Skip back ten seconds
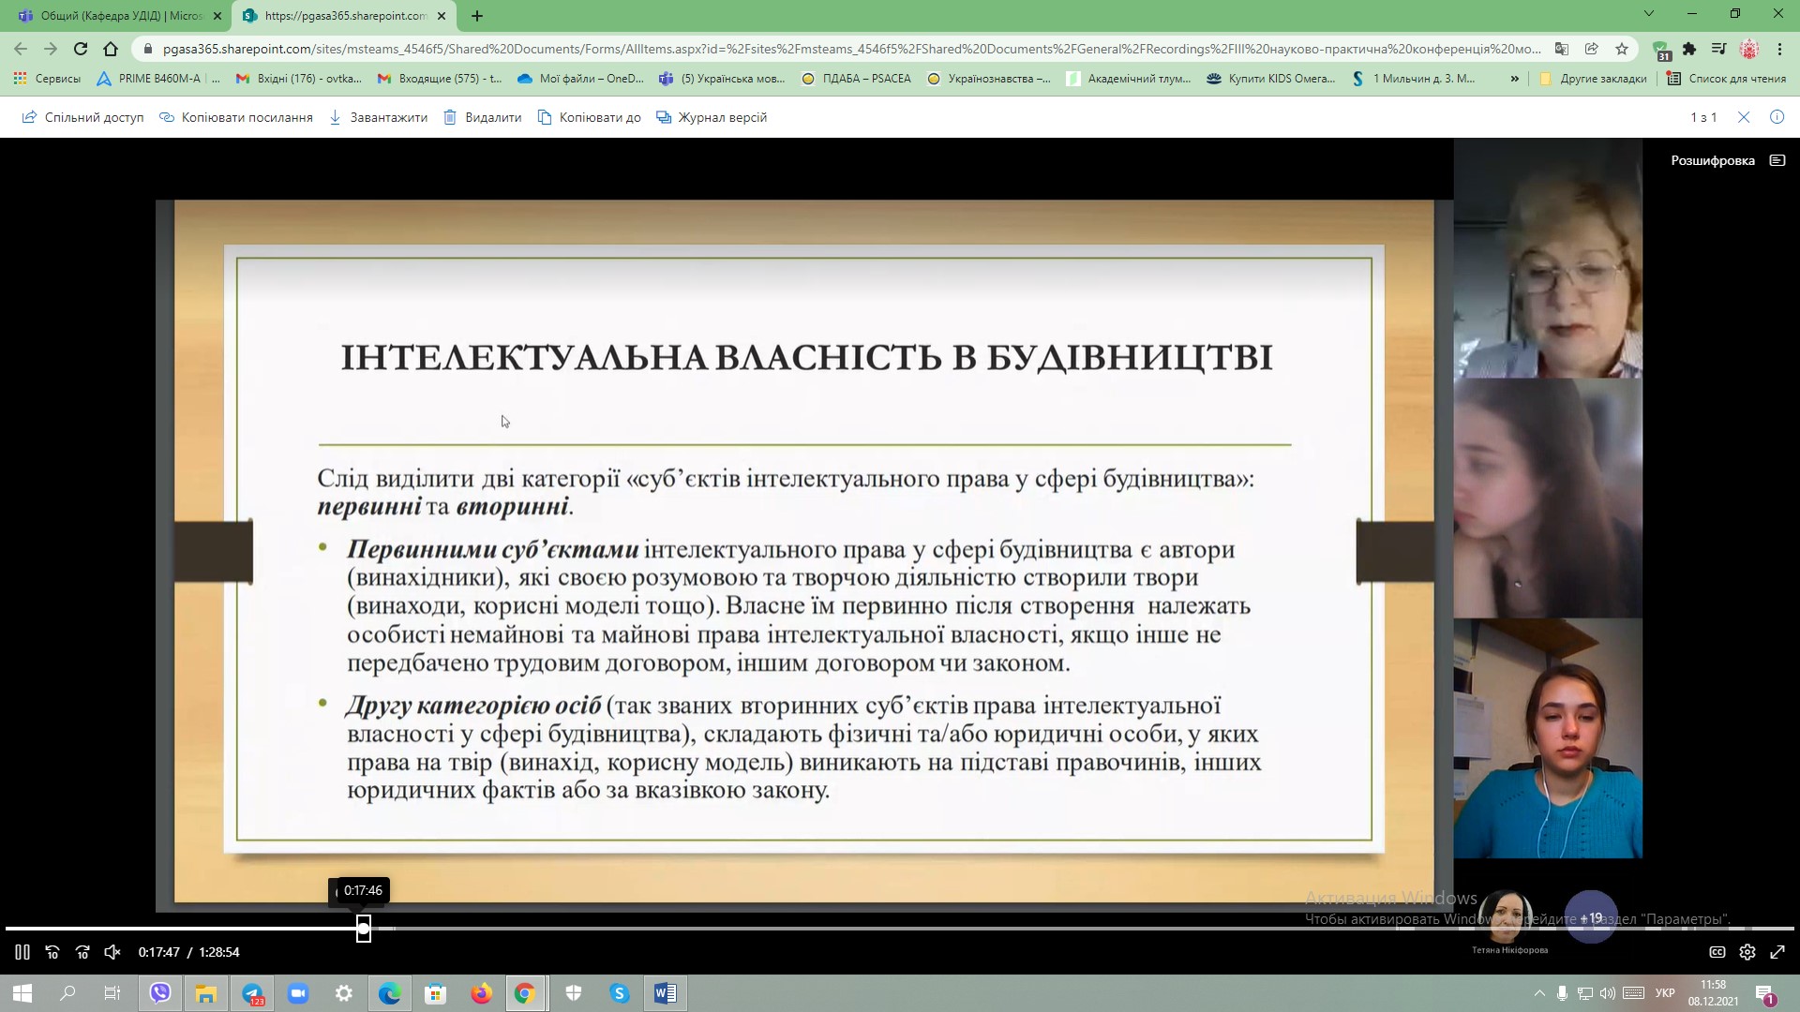This screenshot has height=1012, width=1800. click(x=52, y=952)
